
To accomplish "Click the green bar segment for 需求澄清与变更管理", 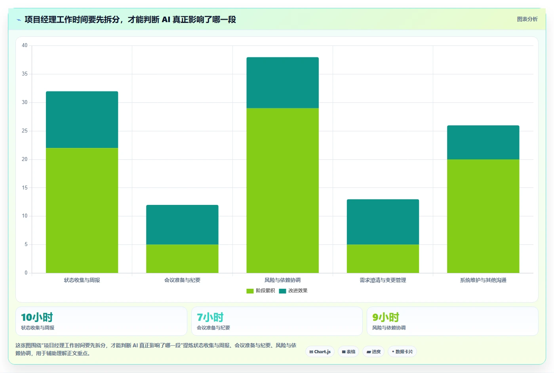I will (383, 259).
